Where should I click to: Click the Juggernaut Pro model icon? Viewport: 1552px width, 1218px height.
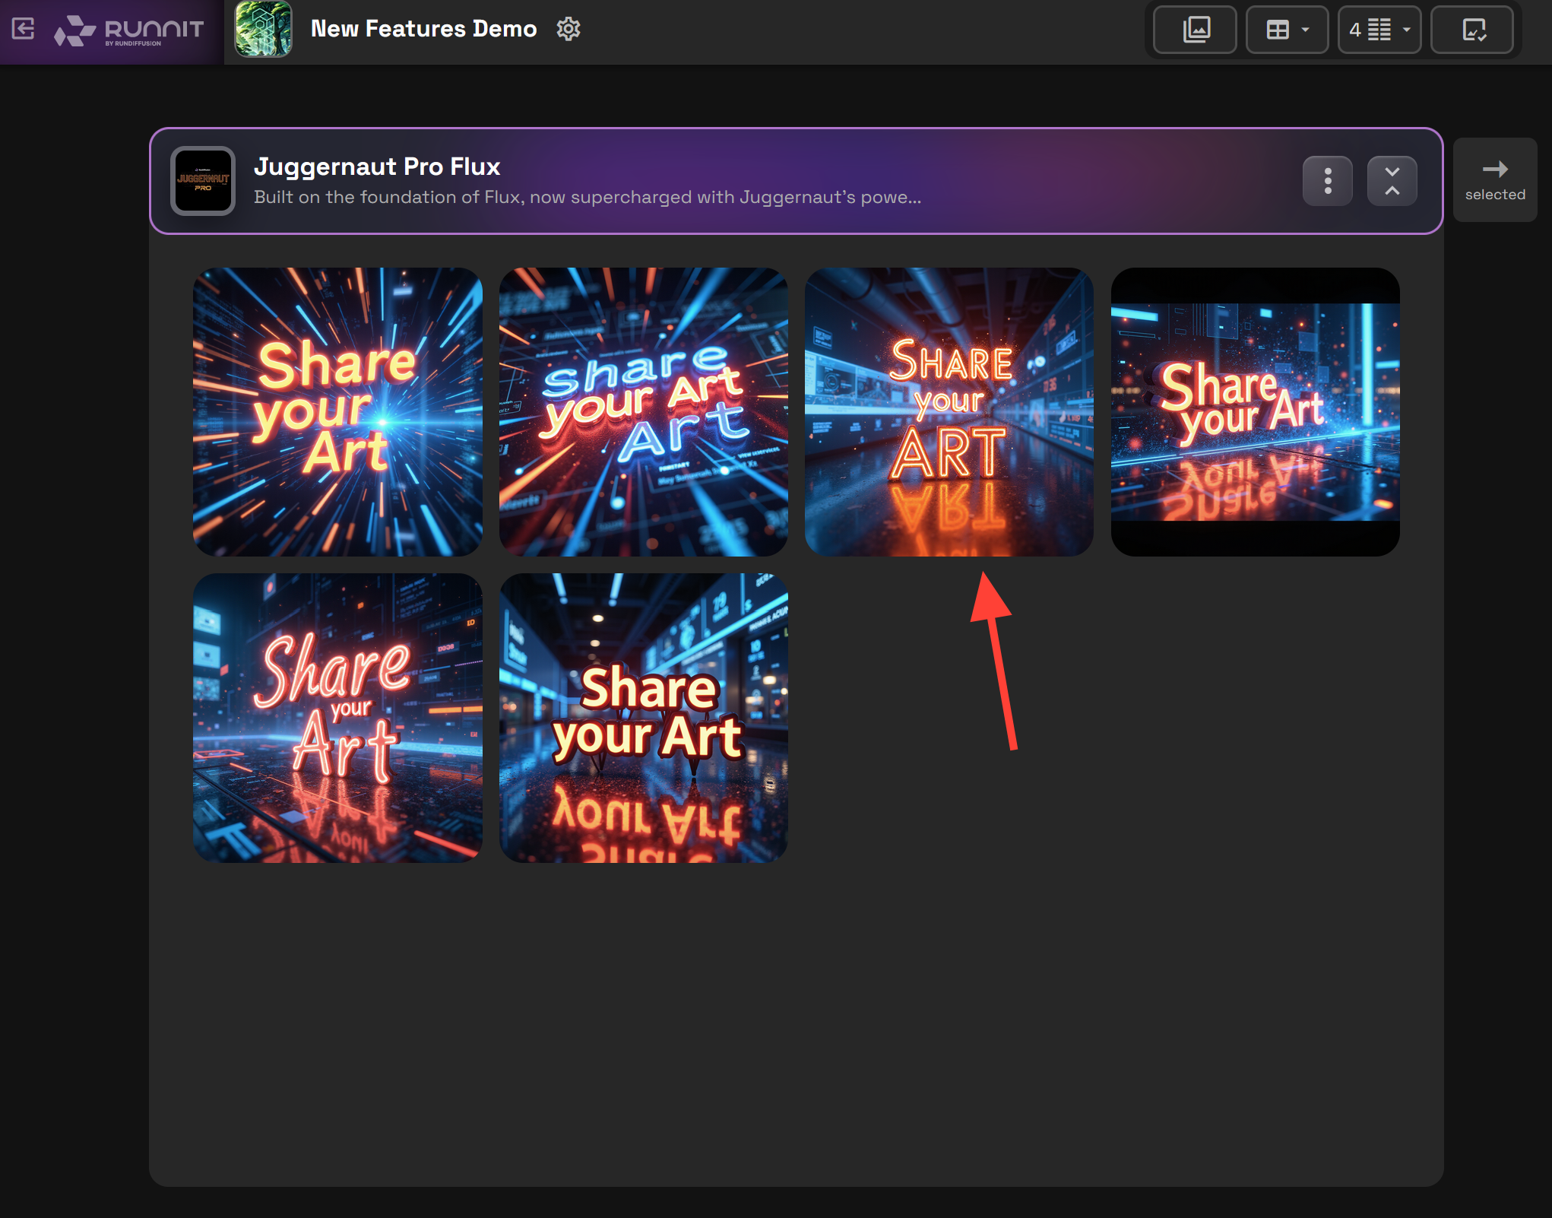(x=203, y=181)
